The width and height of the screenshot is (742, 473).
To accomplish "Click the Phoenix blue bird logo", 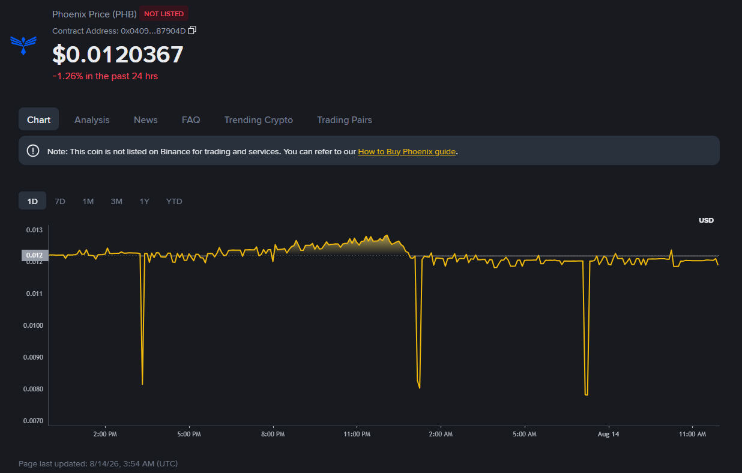I will 23,44.
